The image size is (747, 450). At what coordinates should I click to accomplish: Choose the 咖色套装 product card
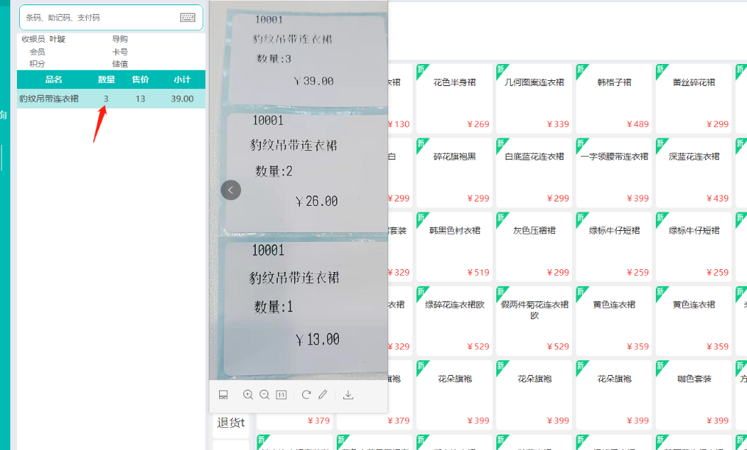pyautogui.click(x=693, y=396)
